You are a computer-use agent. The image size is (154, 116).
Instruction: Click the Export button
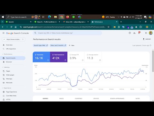(x=147, y=39)
